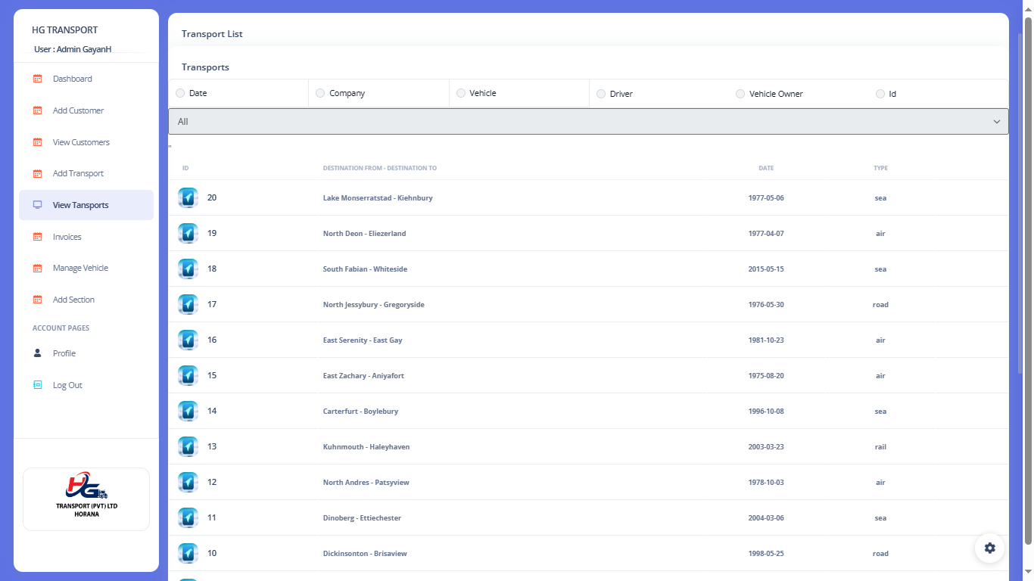Select the Driver filter radio button
Screen dimensions: 1034x581
pos(601,94)
